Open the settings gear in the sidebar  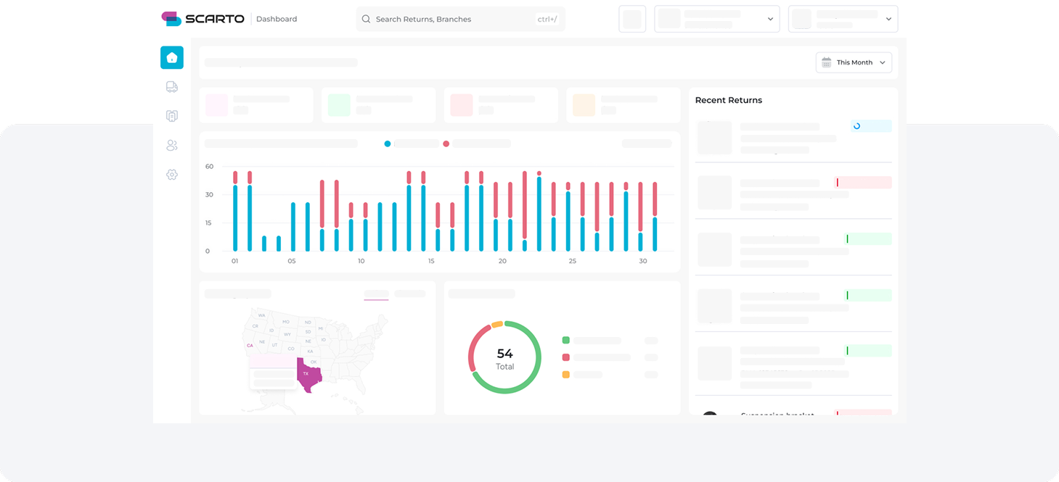(172, 175)
